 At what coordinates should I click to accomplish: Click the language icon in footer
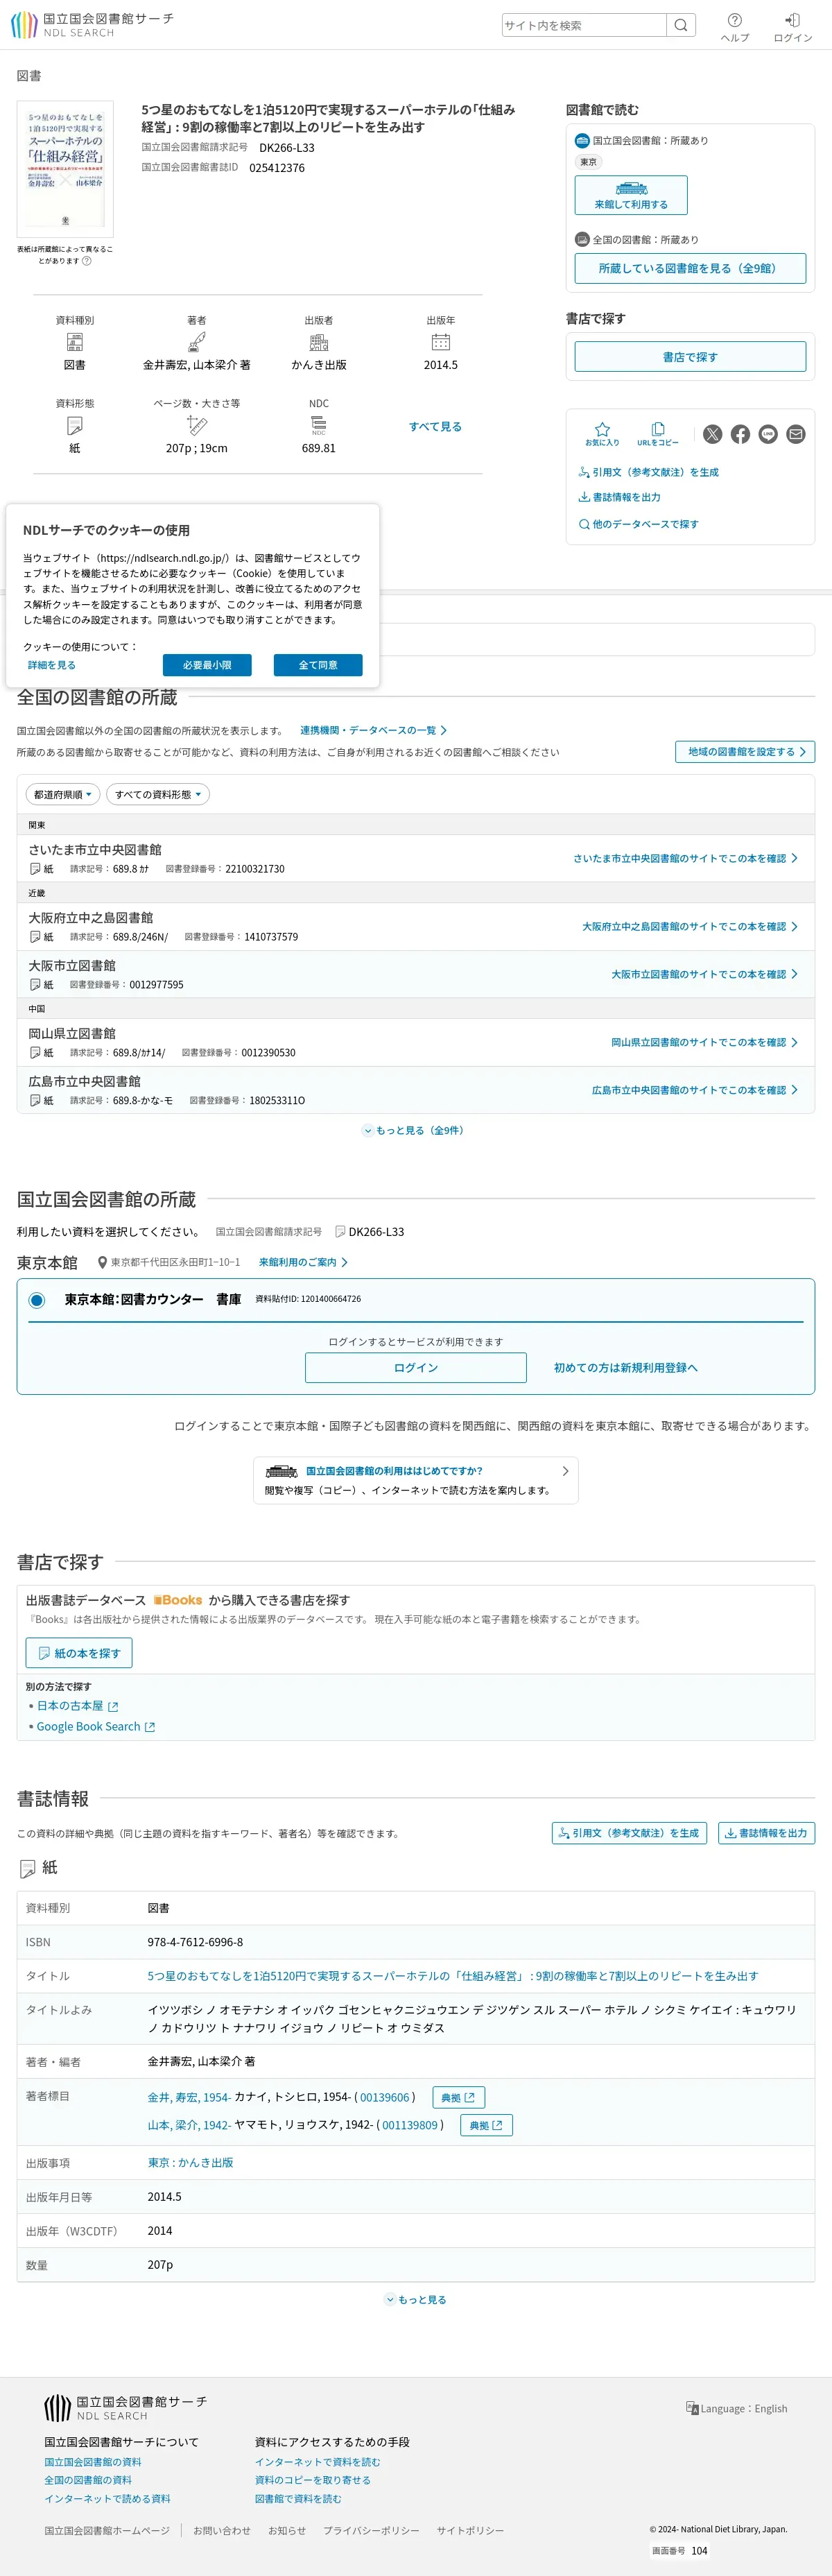(x=692, y=2408)
